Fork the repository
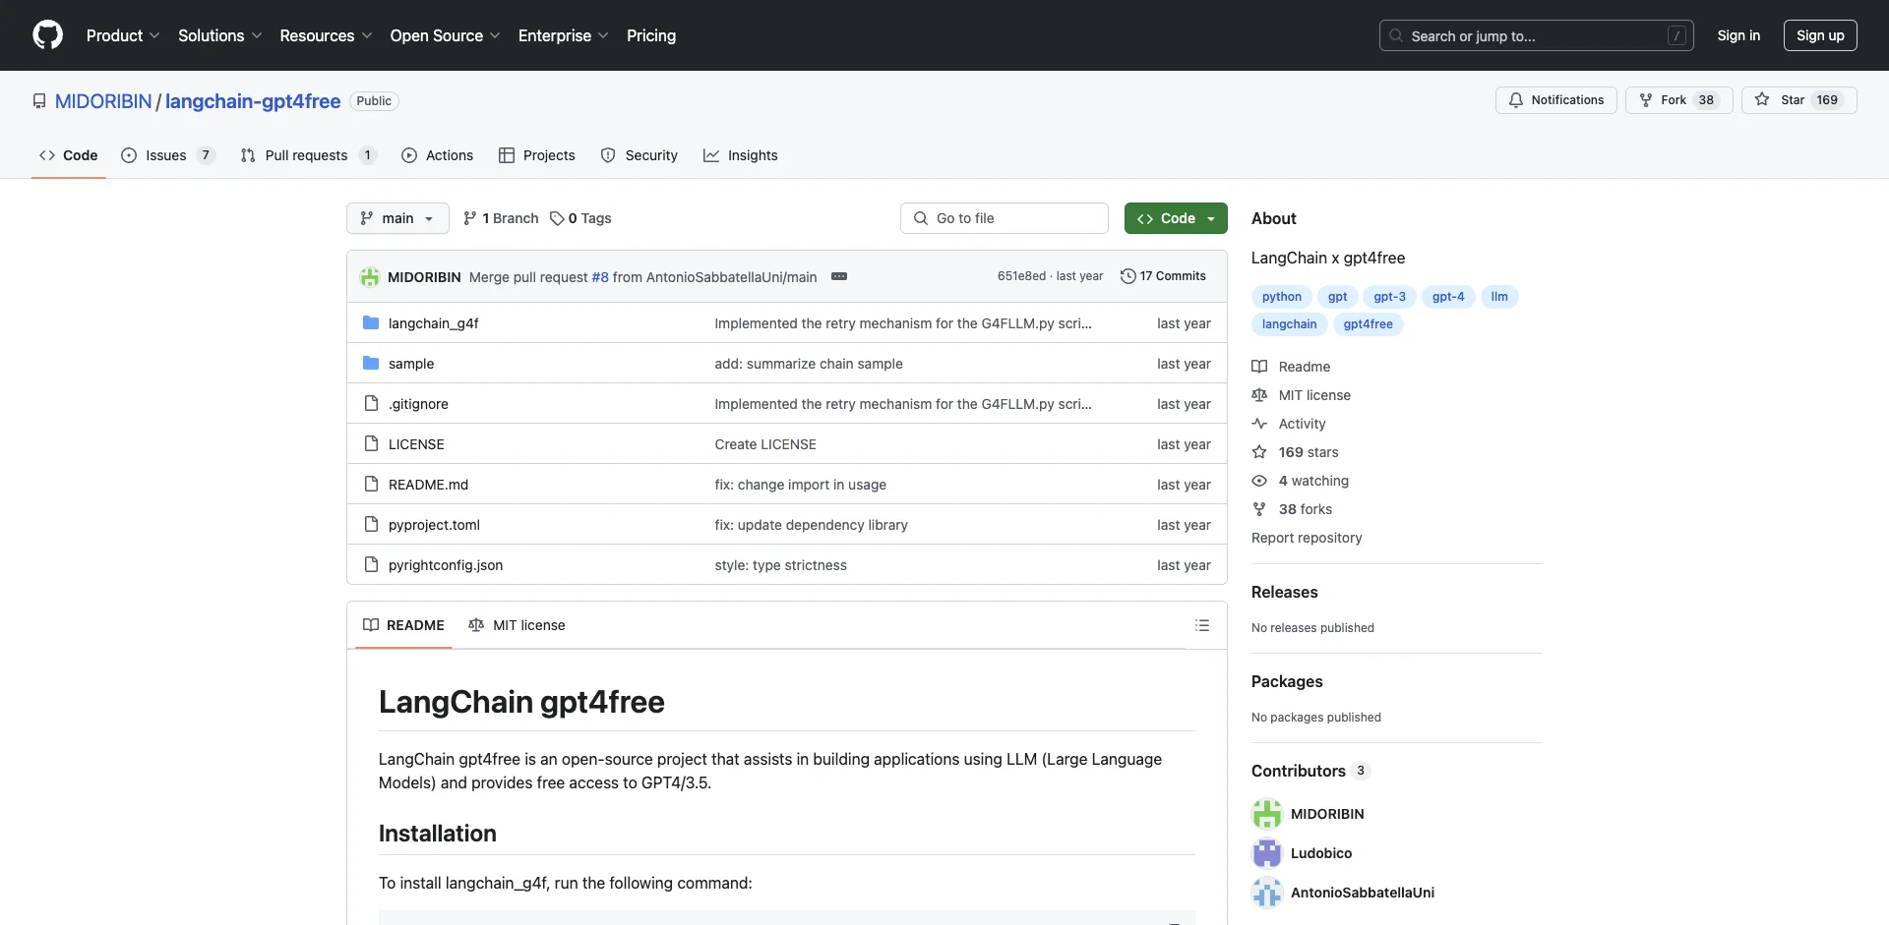Screen dimensions: 1889x925 1678,100
